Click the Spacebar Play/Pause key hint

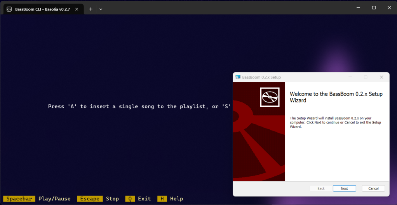point(37,199)
